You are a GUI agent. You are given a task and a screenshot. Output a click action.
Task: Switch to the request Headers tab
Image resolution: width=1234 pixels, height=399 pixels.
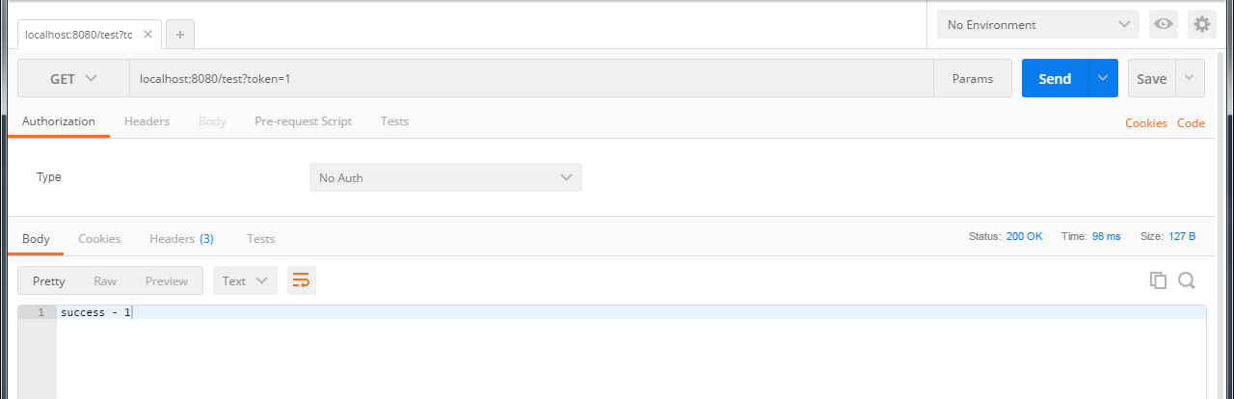pos(147,121)
